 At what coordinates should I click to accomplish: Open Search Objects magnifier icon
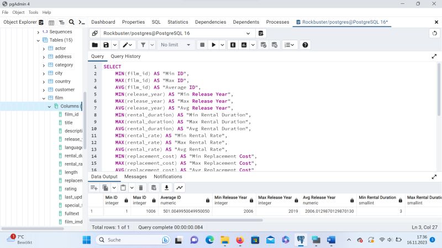click(x=72, y=22)
